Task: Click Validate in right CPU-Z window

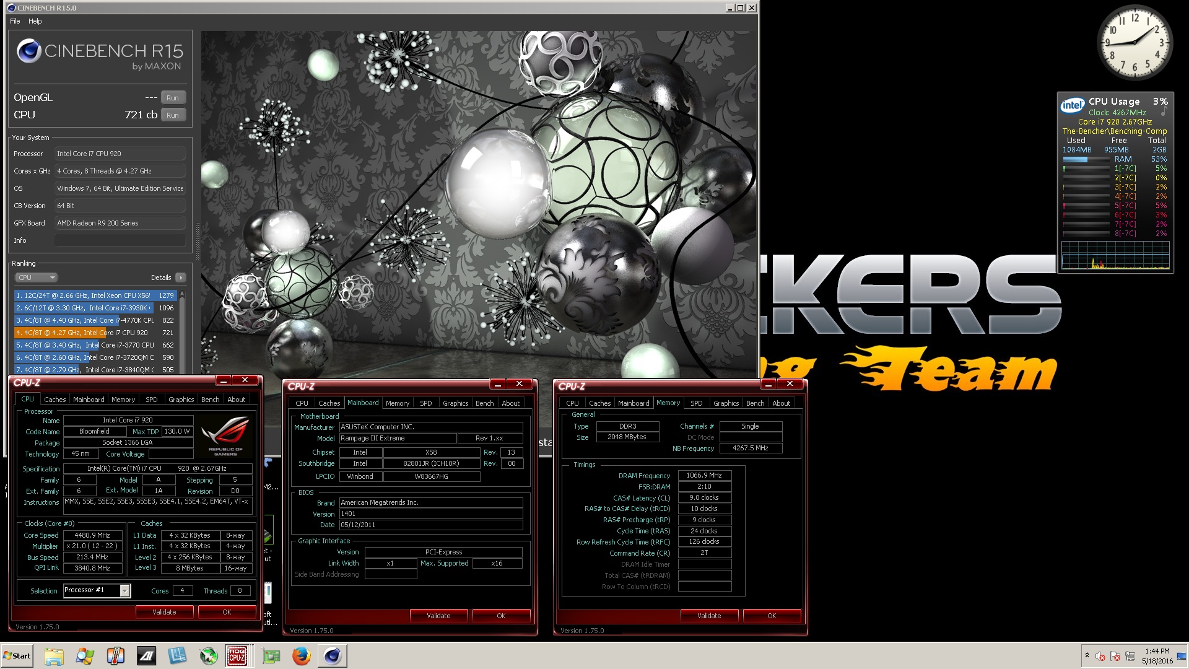Action: point(709,616)
